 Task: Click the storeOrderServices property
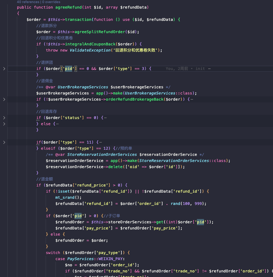131,222
